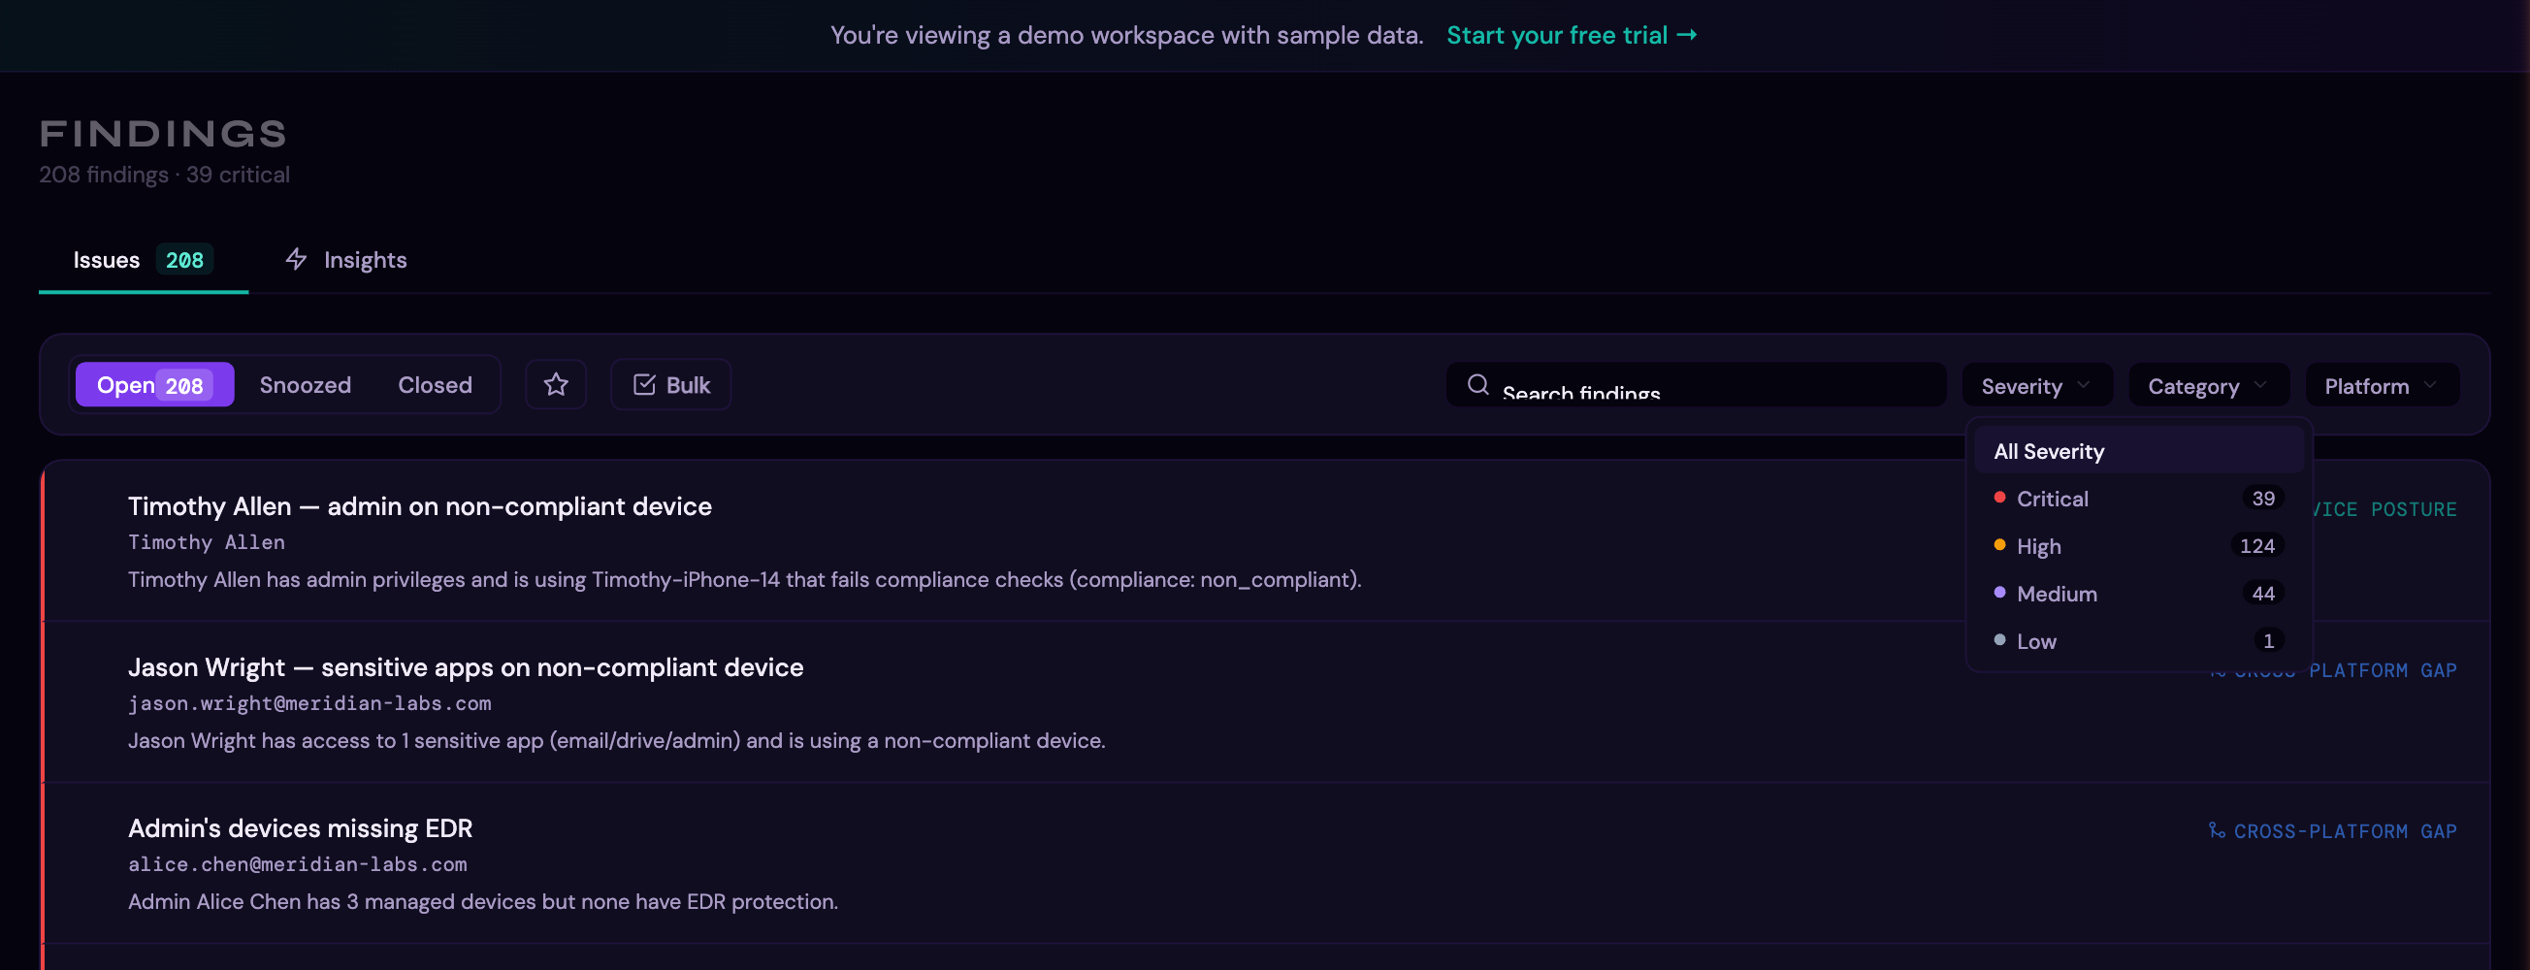
Task: Show Closed findings
Action: pyautogui.click(x=436, y=385)
